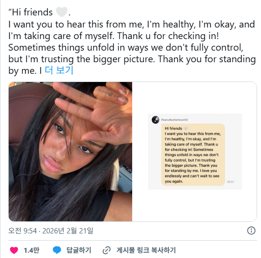The image size is (261, 258).
Task: Click the blue reply speech bubble icon
Action: (57, 250)
